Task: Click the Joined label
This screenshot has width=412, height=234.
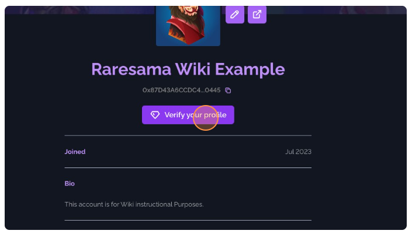Action: pyautogui.click(x=75, y=152)
